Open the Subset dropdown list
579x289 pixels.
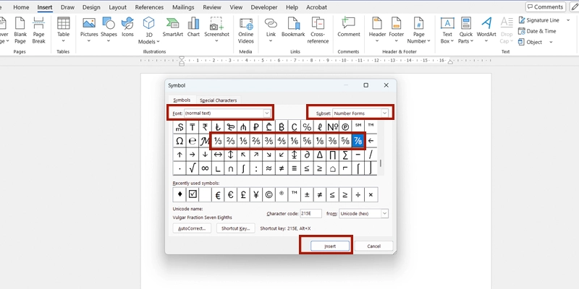(384, 113)
